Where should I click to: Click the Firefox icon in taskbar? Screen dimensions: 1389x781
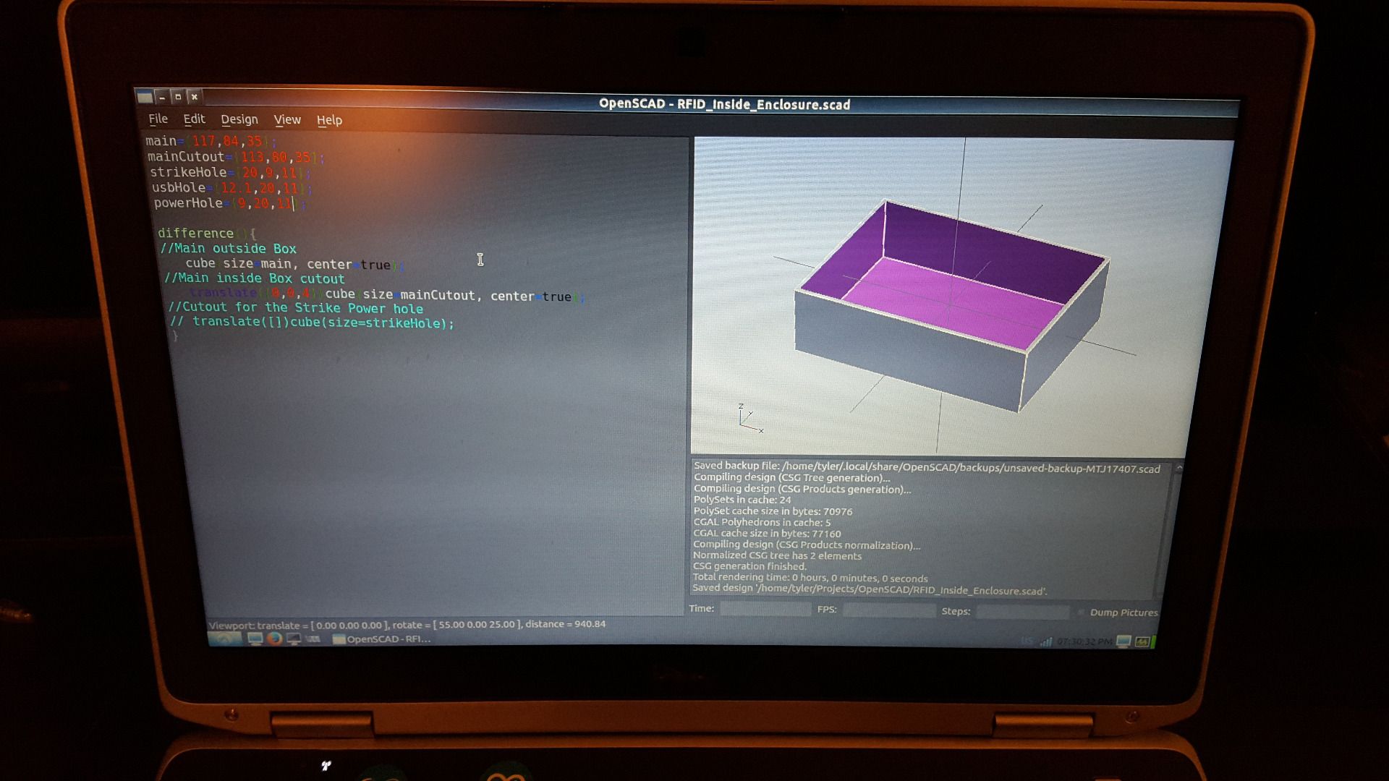pyautogui.click(x=274, y=639)
